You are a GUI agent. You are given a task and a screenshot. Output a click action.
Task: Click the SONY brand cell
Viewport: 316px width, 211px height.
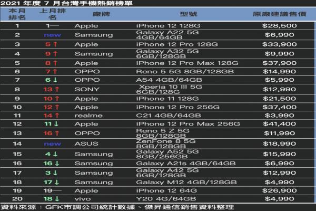click(x=87, y=89)
